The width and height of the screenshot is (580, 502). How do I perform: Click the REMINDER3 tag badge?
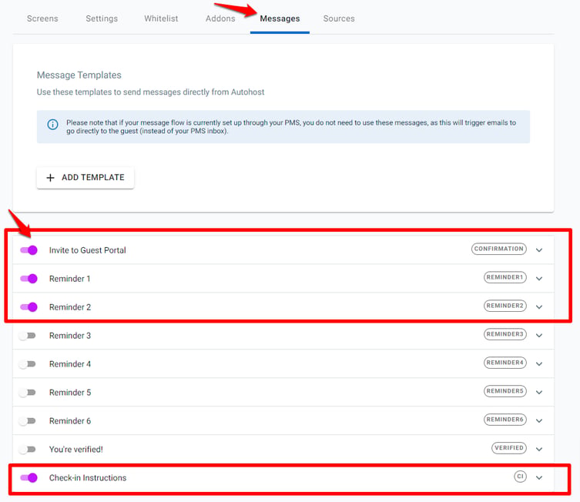[x=505, y=334]
